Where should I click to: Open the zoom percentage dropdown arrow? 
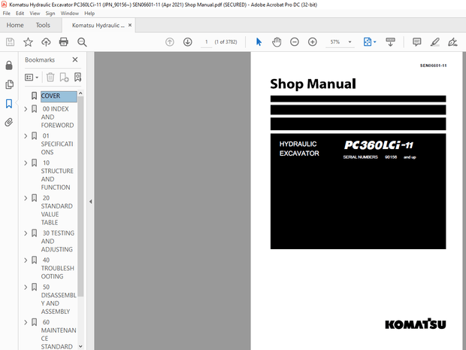pyautogui.click(x=349, y=42)
